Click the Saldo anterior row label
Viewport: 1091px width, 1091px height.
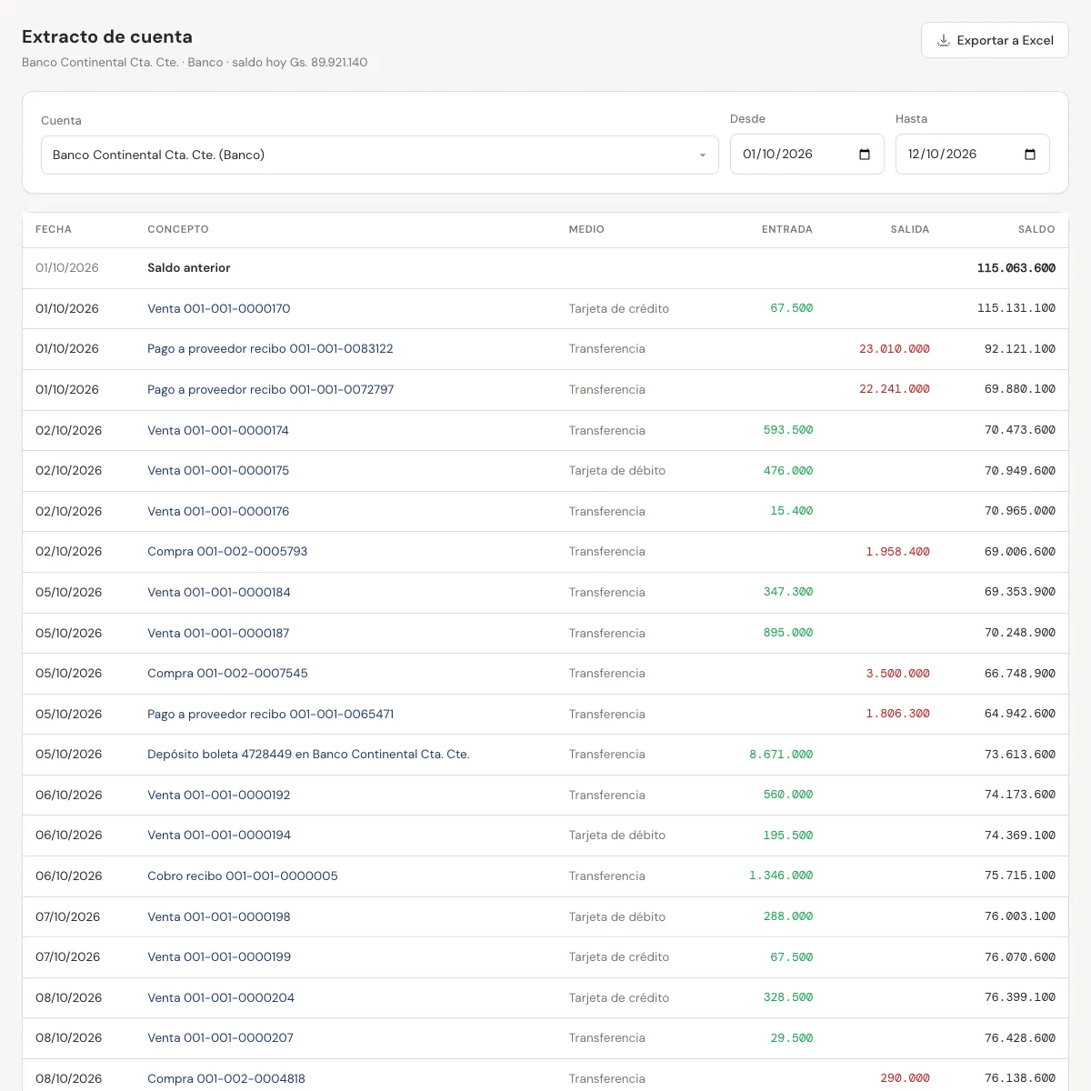pos(189,268)
